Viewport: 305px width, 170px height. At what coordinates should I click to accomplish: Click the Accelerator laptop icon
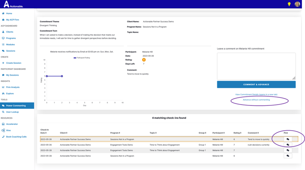3,124
